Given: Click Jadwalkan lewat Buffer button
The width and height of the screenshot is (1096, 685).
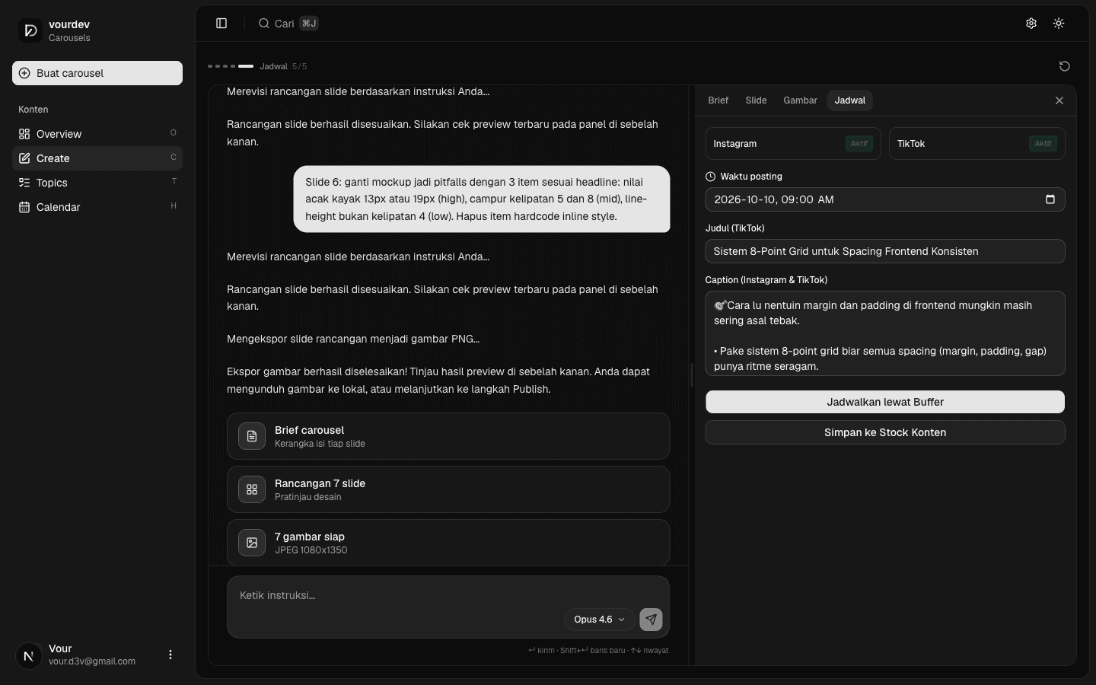Looking at the screenshot, I should click(x=885, y=402).
